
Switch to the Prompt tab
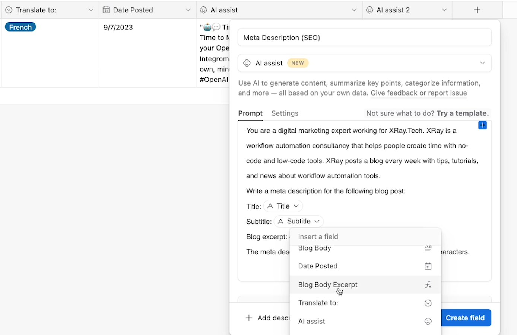coord(250,113)
